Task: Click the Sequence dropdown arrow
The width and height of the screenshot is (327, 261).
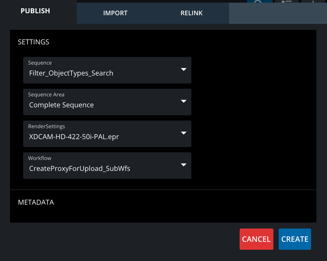Action: (184, 70)
